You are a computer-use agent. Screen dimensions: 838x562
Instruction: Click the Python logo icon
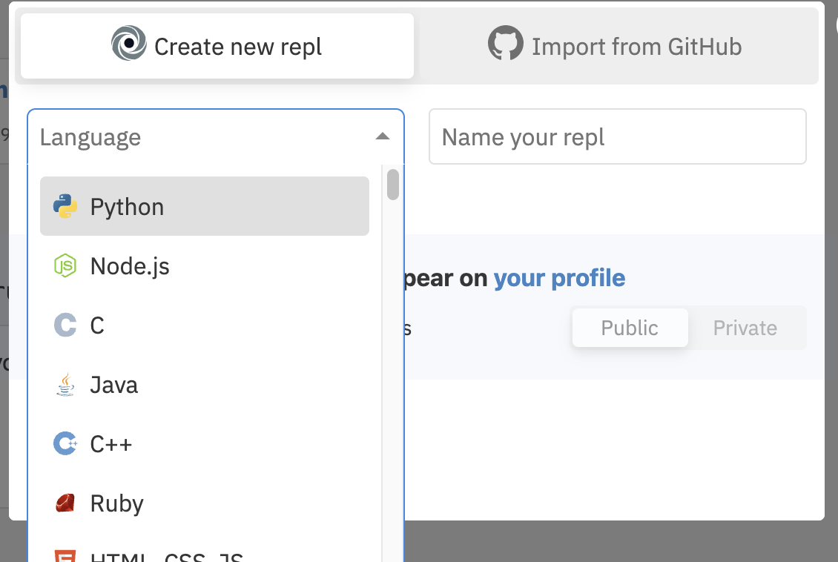(65, 206)
